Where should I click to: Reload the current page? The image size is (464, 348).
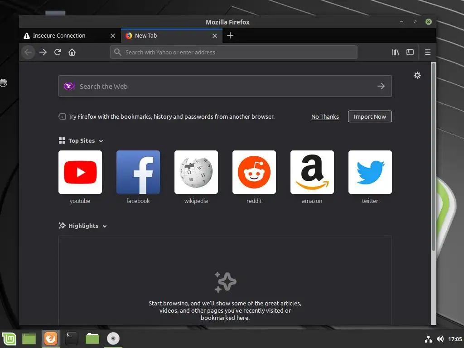pyautogui.click(x=58, y=53)
